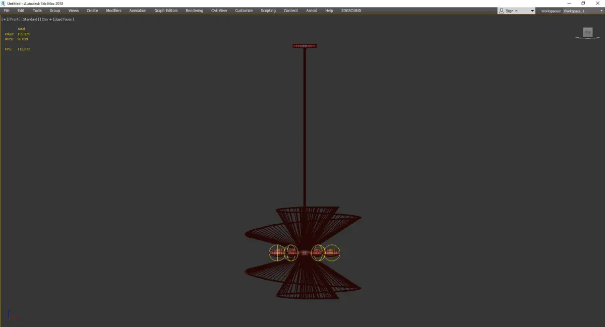This screenshot has height=327, width=605.
Task: Open the Views menu
Action: tap(74, 11)
